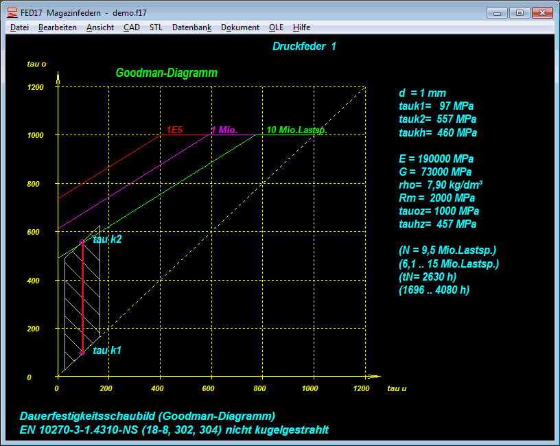Viewport: 560px width, 446px height.
Task: Expand the Datenbank menu
Action: coord(191,27)
